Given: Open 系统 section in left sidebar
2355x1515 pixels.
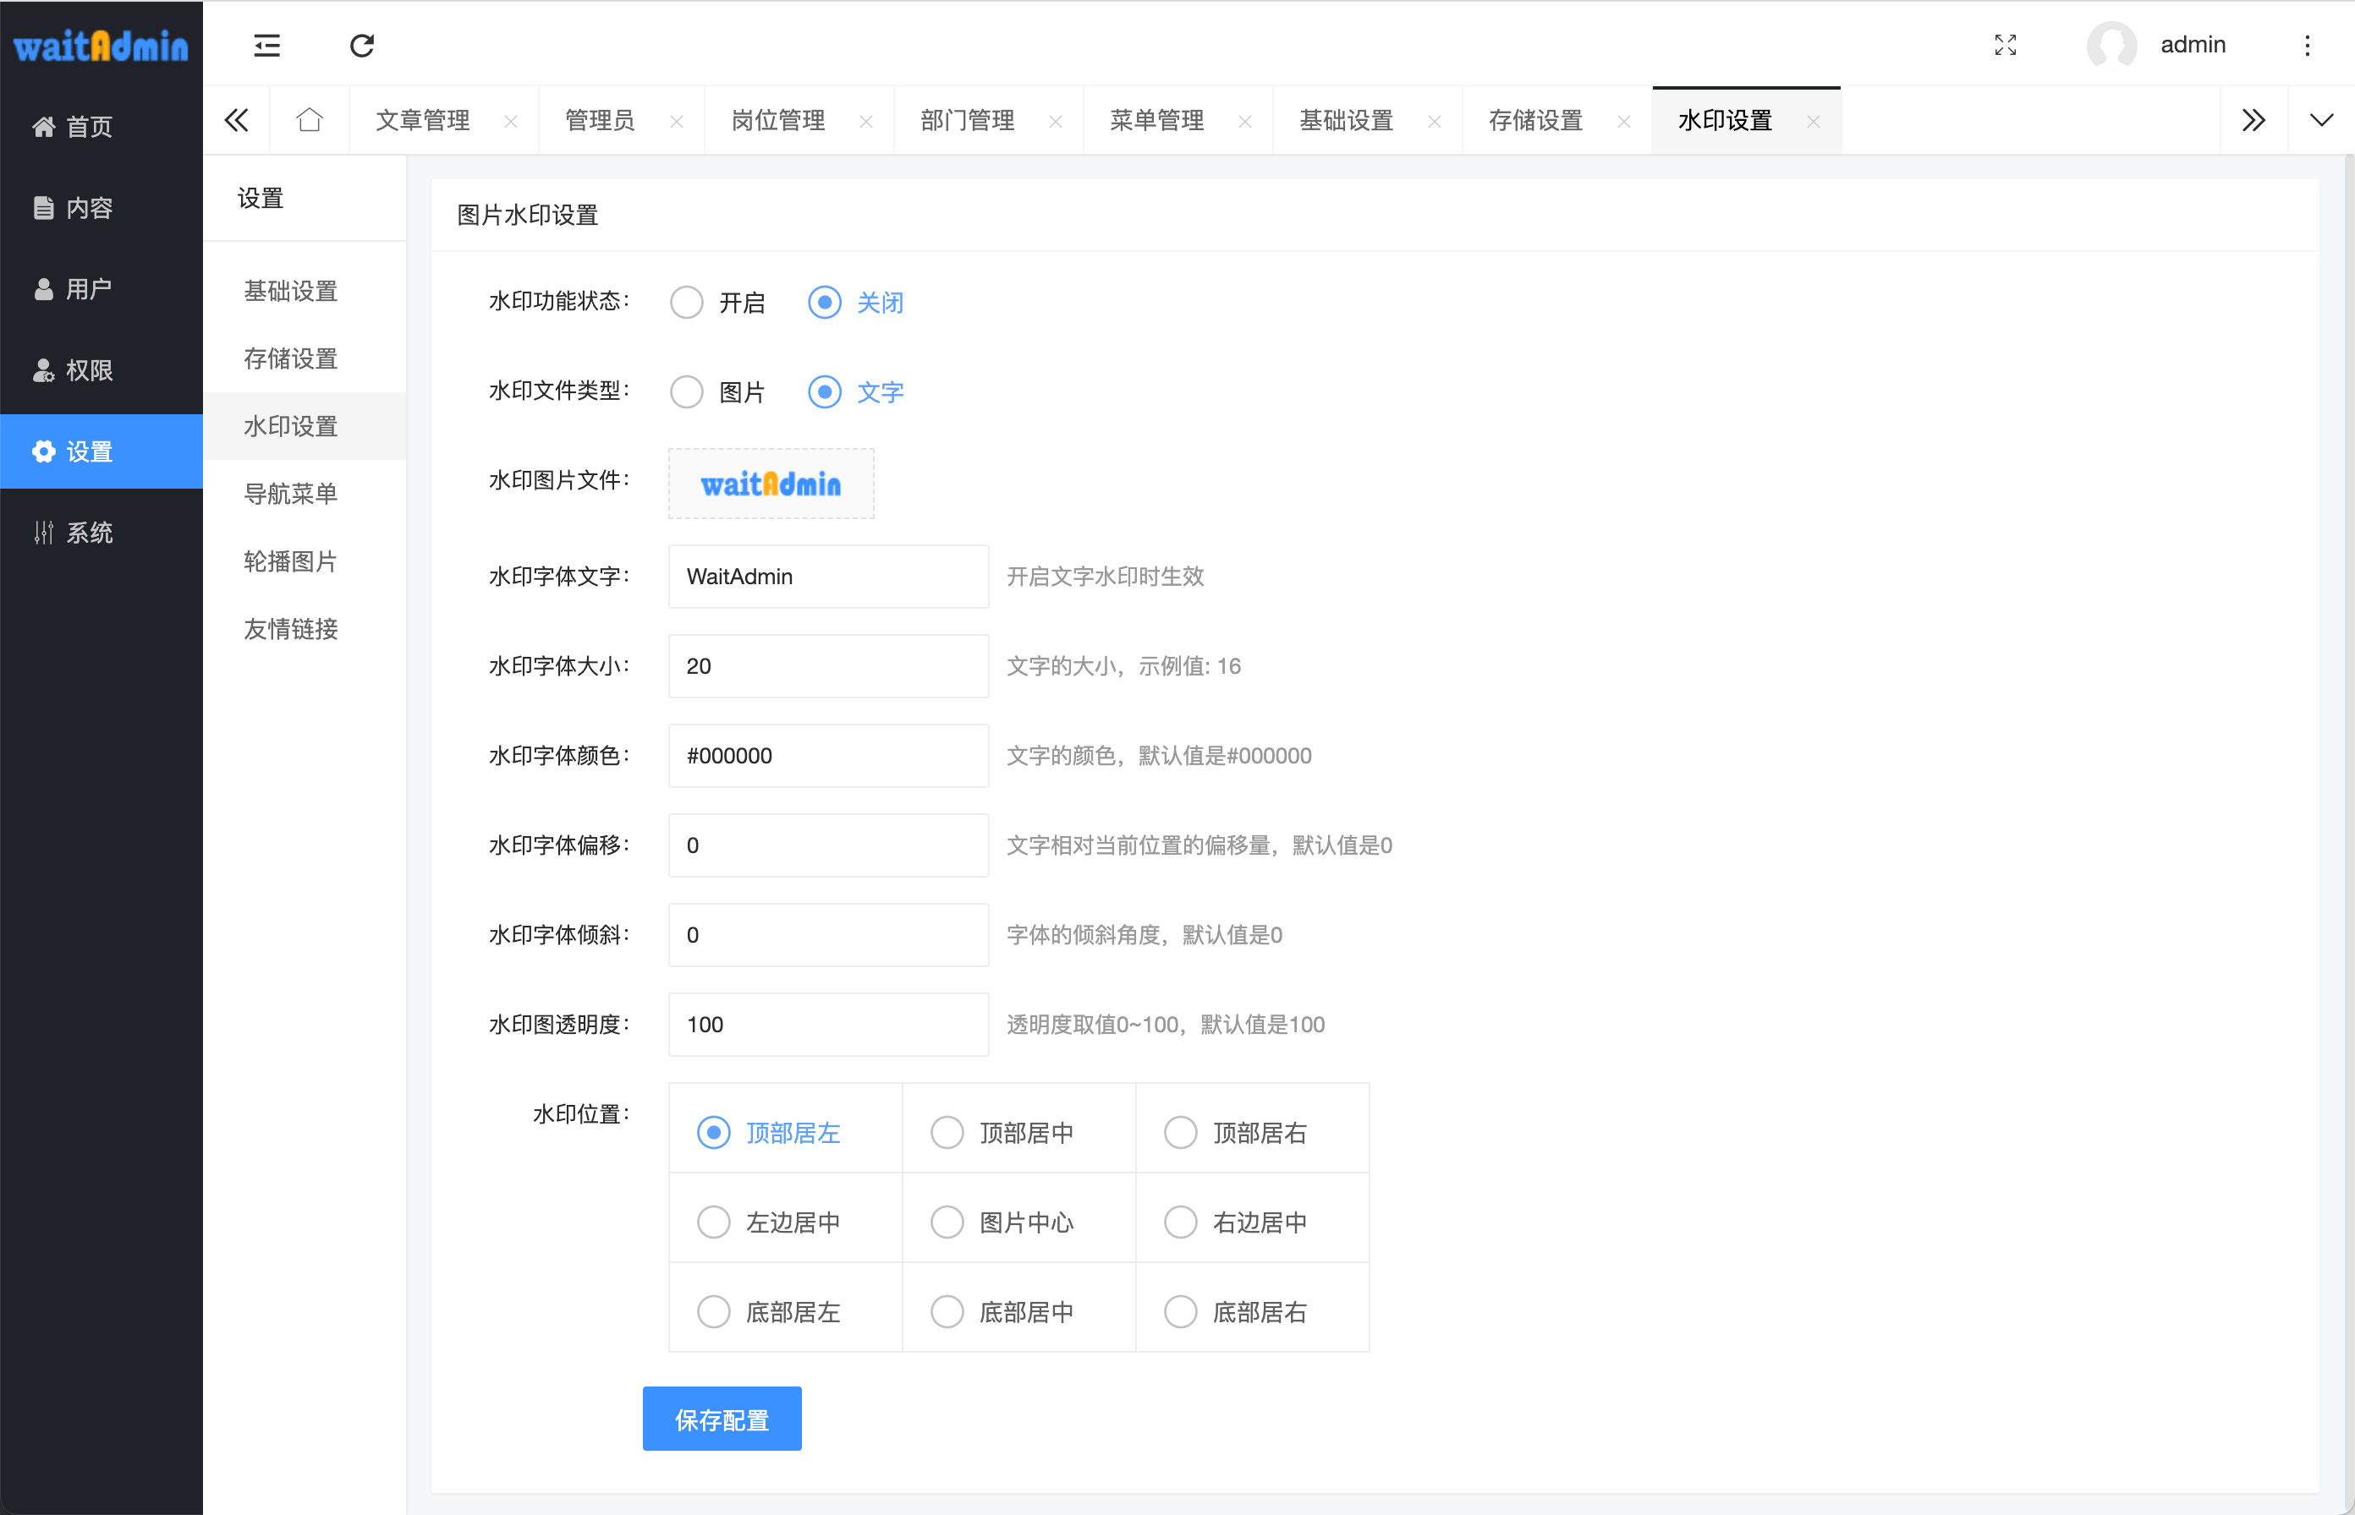Looking at the screenshot, I should [89, 533].
